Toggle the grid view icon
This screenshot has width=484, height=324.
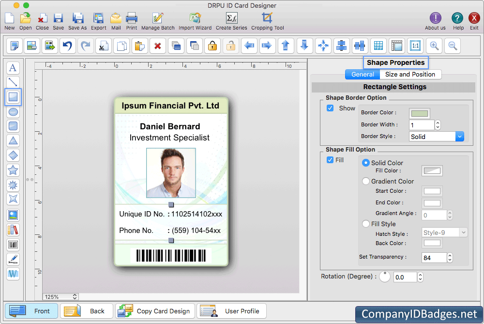pyautogui.click(x=378, y=46)
